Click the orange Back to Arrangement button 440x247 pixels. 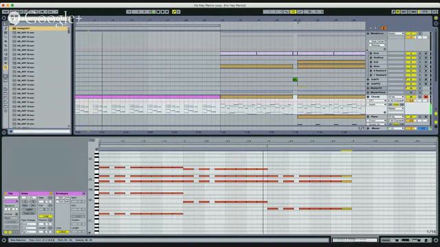(x=384, y=28)
